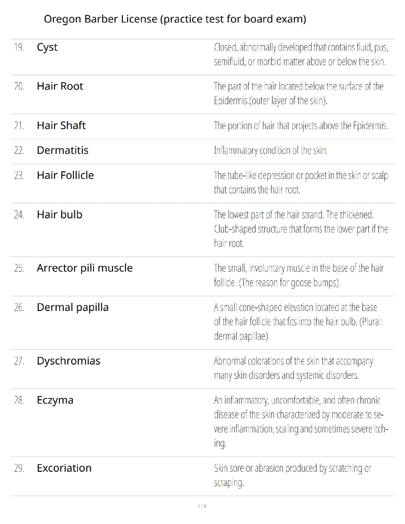Click the 'Dermal papilla' term
The width and height of the screenshot is (405, 524).
tap(72, 307)
